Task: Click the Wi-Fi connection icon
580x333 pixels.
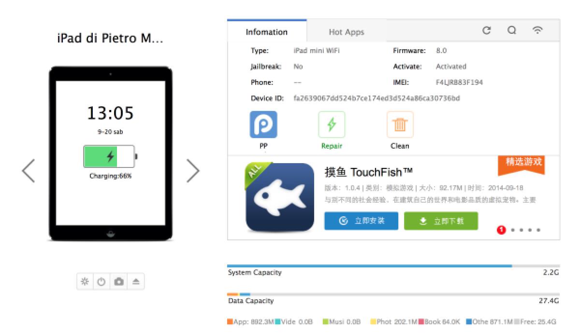Action: point(538,30)
